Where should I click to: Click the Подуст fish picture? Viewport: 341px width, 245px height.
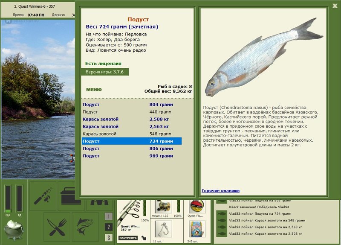263,57
